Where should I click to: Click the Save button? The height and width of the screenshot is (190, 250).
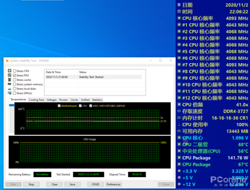(73, 184)
